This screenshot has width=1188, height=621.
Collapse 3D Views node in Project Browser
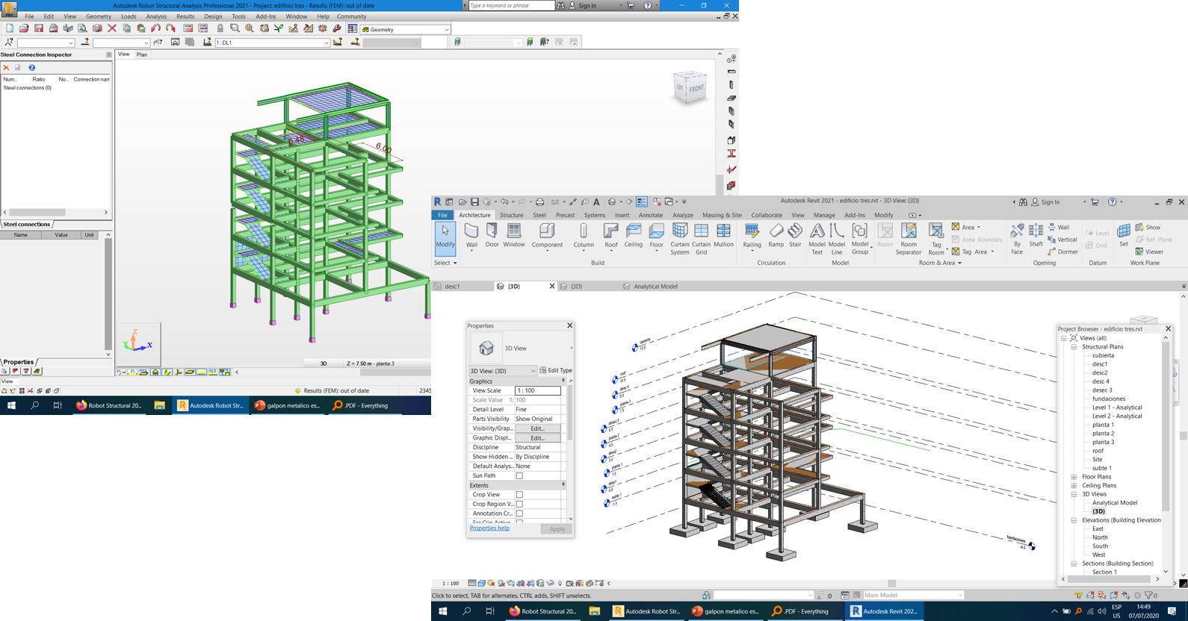pyautogui.click(x=1074, y=494)
